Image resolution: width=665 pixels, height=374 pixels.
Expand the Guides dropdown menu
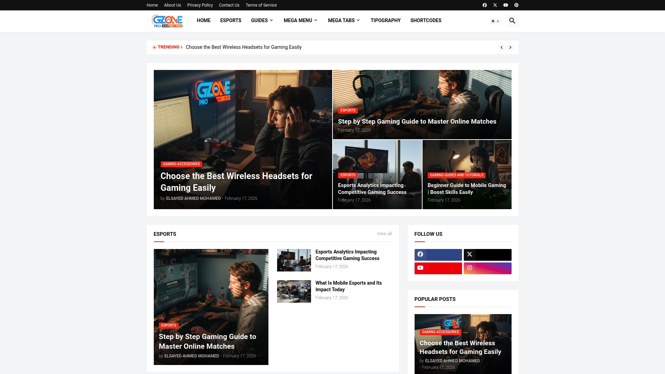pos(262,20)
